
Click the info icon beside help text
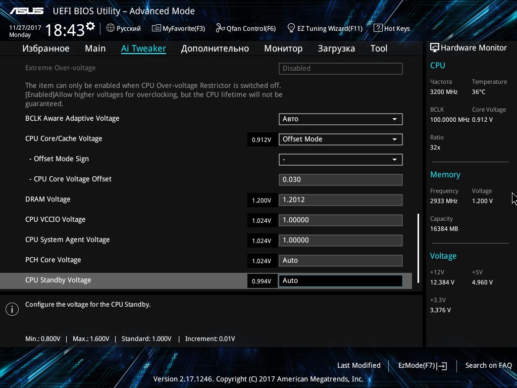coord(12,309)
